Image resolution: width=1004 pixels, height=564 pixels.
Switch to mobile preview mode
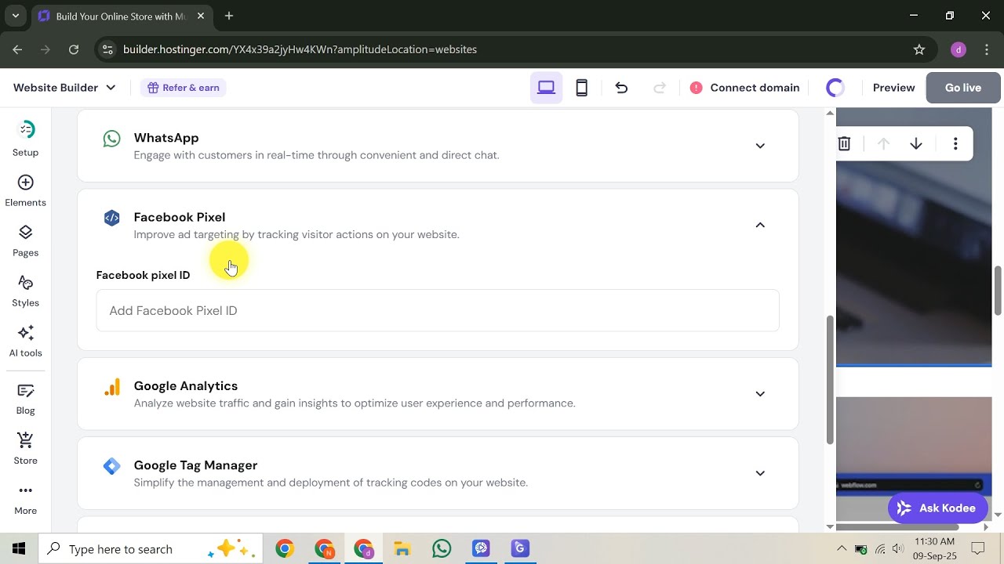click(x=582, y=88)
